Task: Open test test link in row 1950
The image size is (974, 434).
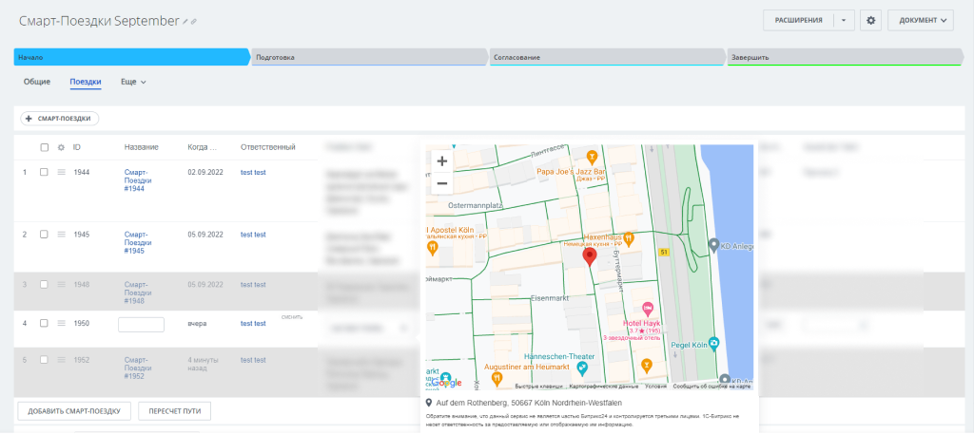Action: tap(253, 323)
